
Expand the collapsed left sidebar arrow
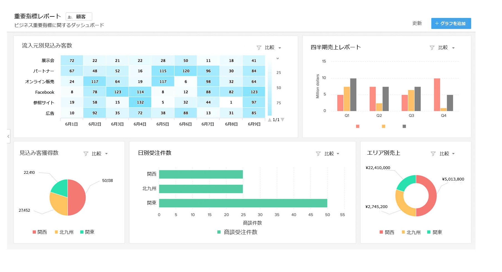[8, 136]
